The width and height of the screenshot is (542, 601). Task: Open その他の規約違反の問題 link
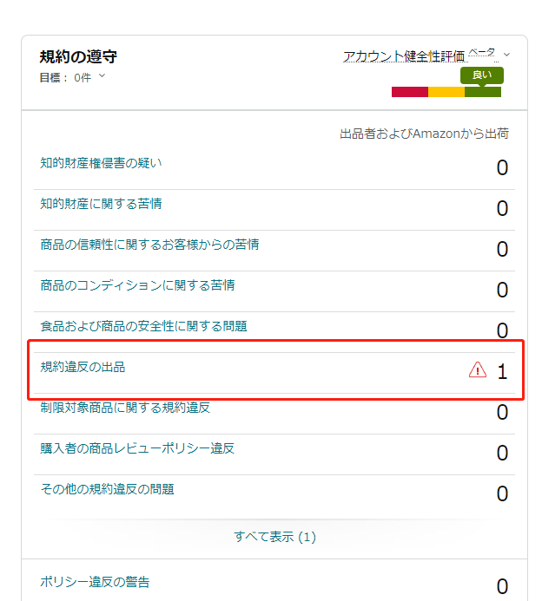[107, 489]
